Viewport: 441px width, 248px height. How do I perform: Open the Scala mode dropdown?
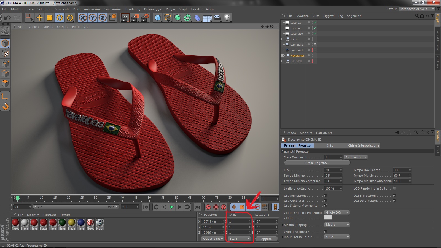pyautogui.click(x=239, y=239)
